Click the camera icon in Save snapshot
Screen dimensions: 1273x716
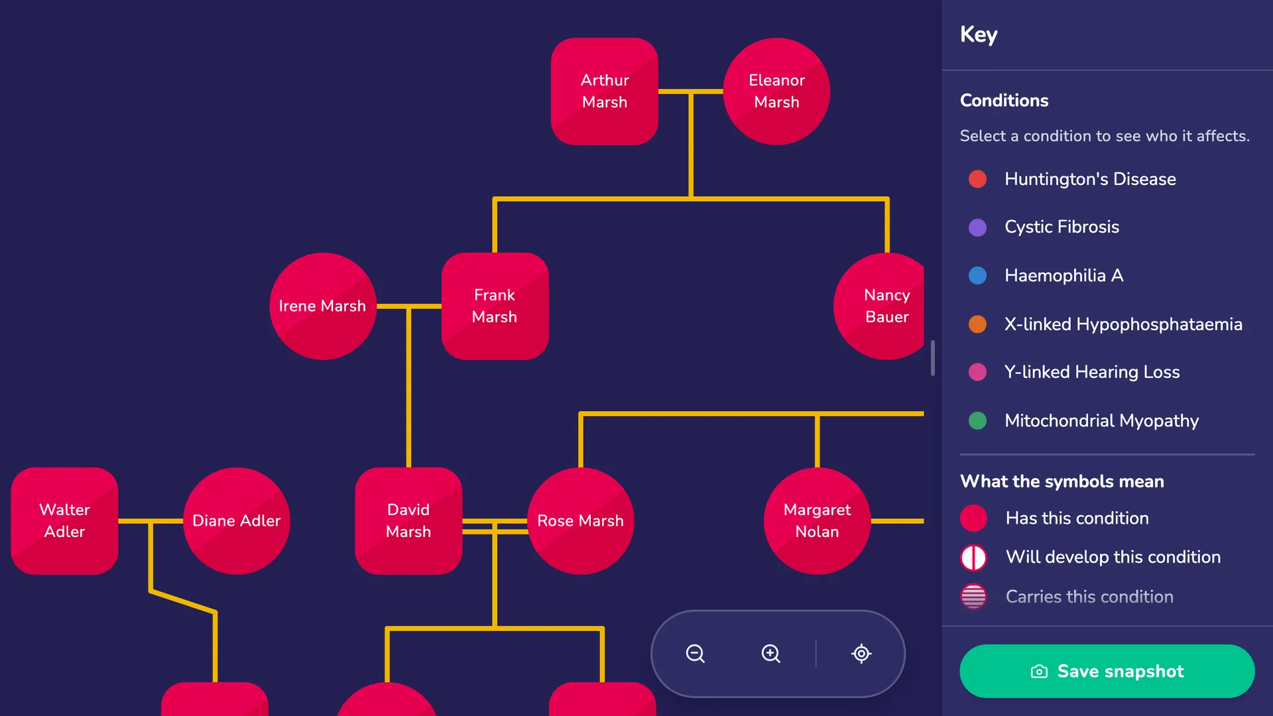click(1039, 672)
